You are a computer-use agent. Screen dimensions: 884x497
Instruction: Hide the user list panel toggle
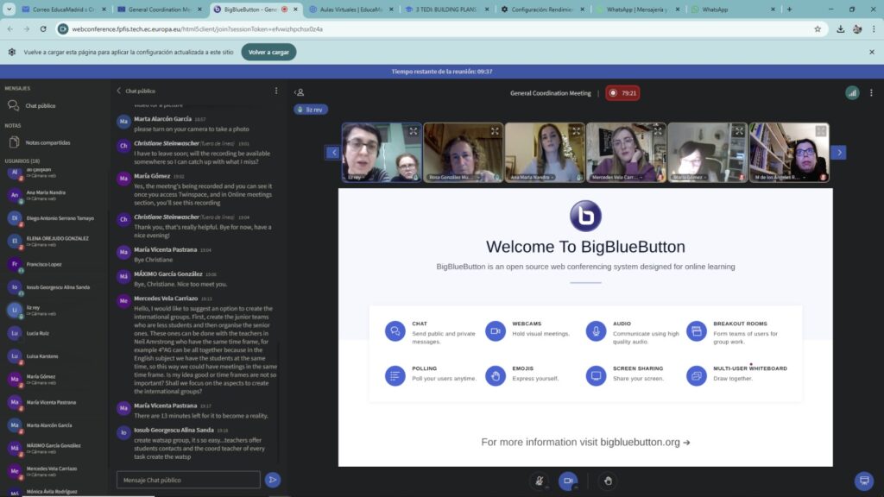pyautogui.click(x=299, y=92)
